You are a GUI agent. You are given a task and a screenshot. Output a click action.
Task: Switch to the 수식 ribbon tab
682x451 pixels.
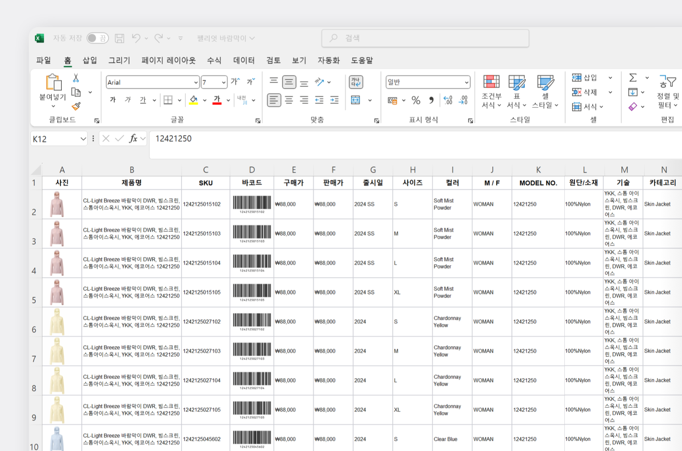point(214,61)
